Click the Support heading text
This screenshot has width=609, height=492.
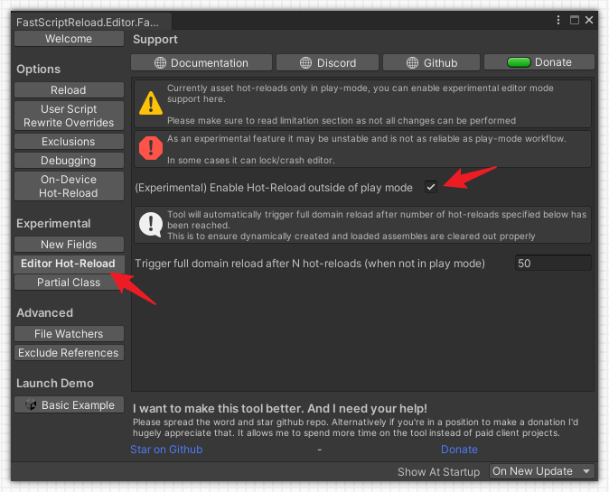click(x=155, y=40)
